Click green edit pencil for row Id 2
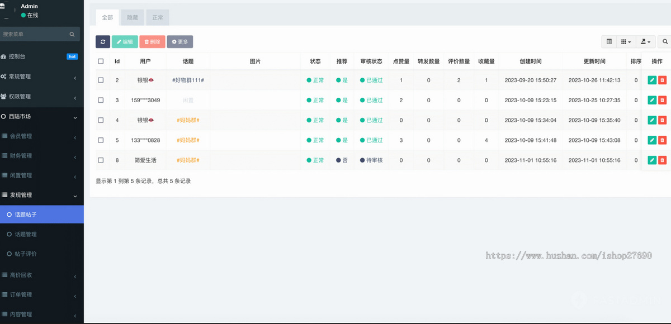The image size is (671, 324). [652, 80]
